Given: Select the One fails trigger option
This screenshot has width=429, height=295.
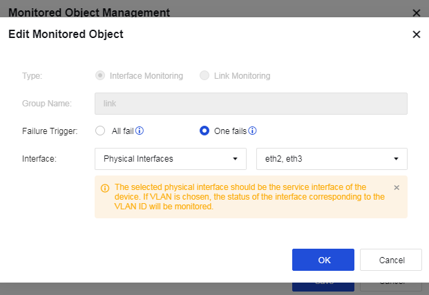Looking at the screenshot, I should 204,131.
